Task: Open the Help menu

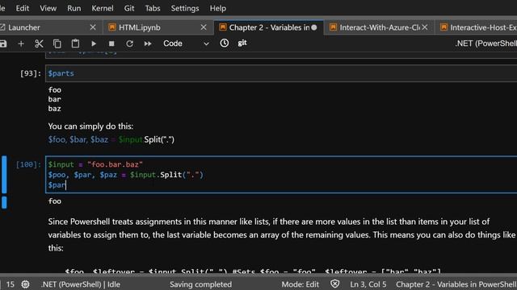Action: point(218,8)
